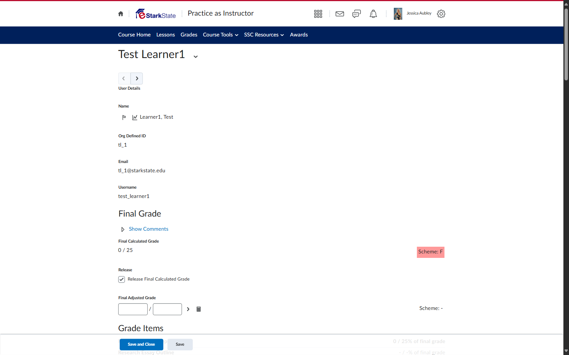Image resolution: width=569 pixels, height=355 pixels.
Task: Click the email tl_1@starkstate.edu text
Action: 142,171
